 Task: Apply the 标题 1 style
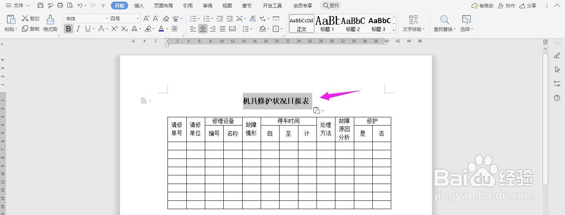point(327,24)
